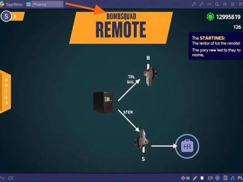Open the S player profile avatar

6,16
